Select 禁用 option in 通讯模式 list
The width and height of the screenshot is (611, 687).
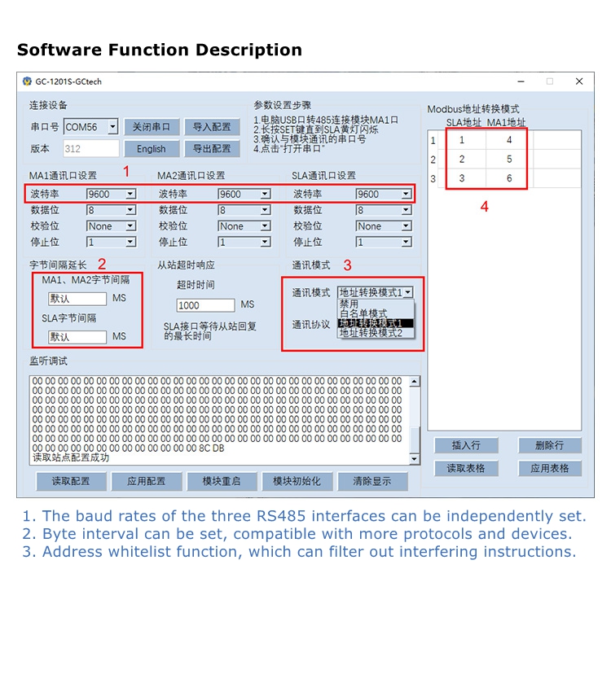tap(349, 304)
